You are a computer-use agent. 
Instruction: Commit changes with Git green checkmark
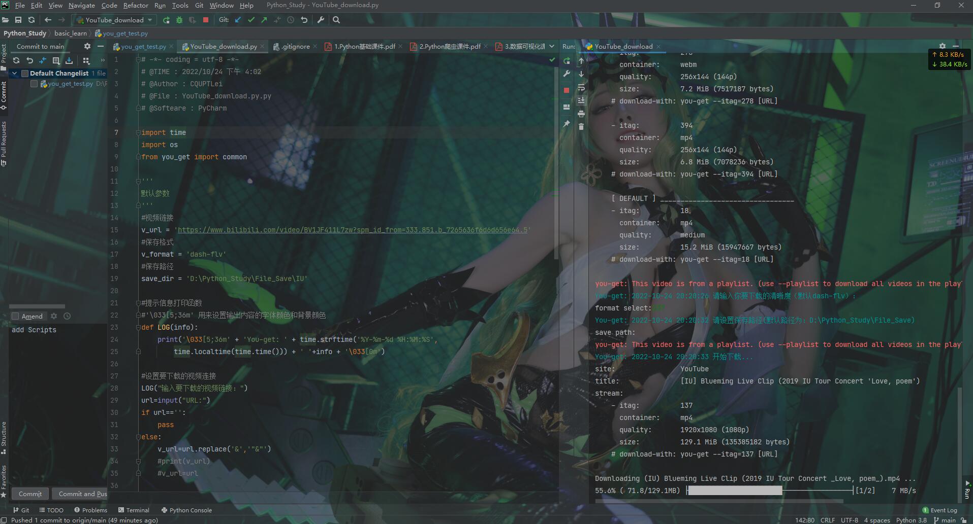pyautogui.click(x=251, y=20)
